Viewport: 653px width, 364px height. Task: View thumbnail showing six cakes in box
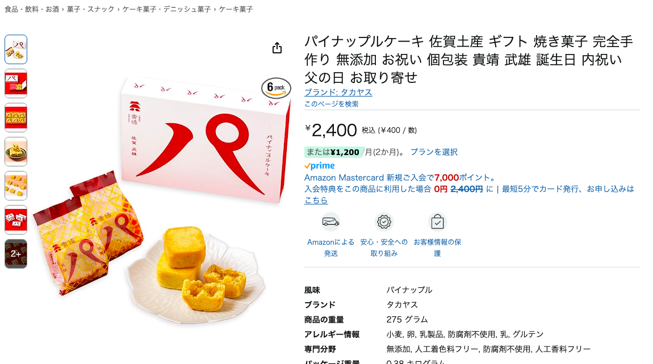16,118
